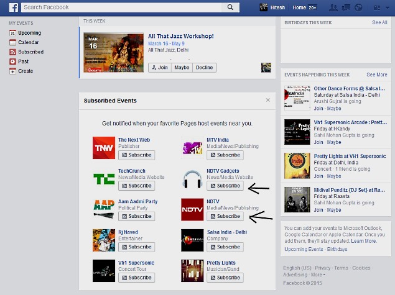See All birthdays this week
This screenshot has width=395, height=295.
tap(379, 22)
